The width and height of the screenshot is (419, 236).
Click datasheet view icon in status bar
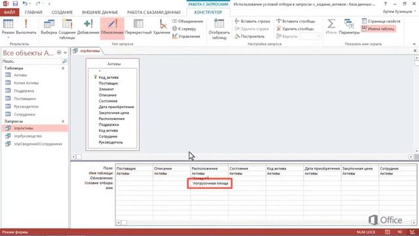pyautogui.click(x=388, y=232)
